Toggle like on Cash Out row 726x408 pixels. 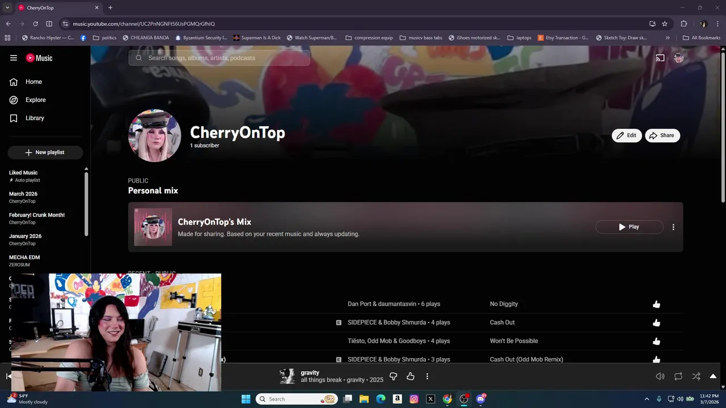click(656, 322)
